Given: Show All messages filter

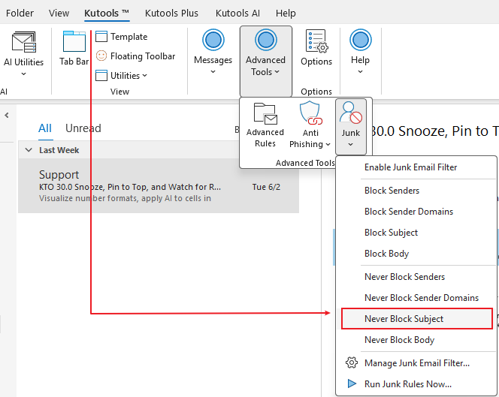Looking at the screenshot, I should tap(45, 128).
